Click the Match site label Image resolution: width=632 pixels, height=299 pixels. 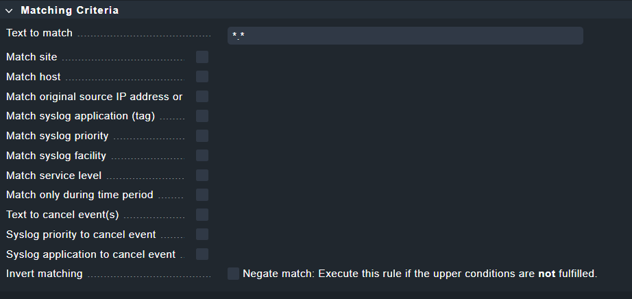tap(32, 57)
